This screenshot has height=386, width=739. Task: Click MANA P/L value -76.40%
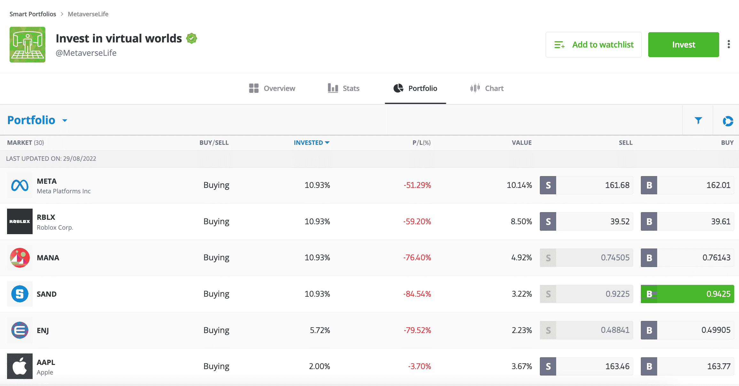click(x=417, y=258)
